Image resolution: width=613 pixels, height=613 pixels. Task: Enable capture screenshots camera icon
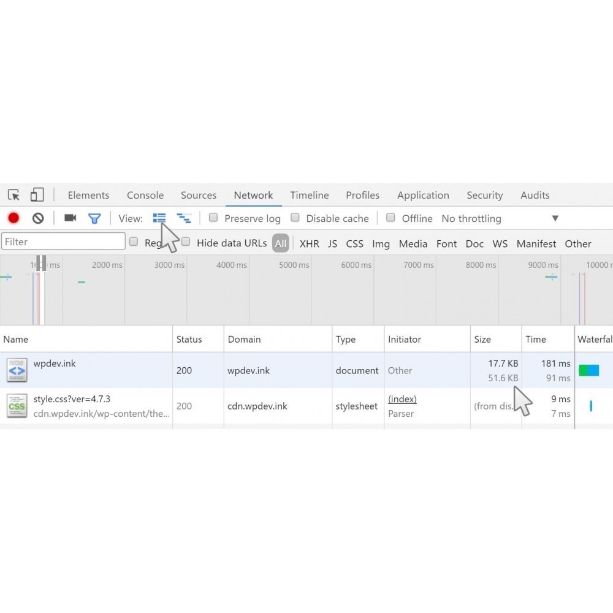pos(70,218)
